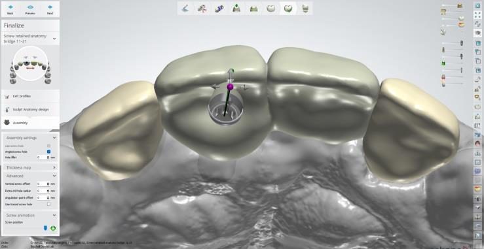The width and height of the screenshot is (484, 249).
Task: Advance with the Next button
Action: [50, 9]
